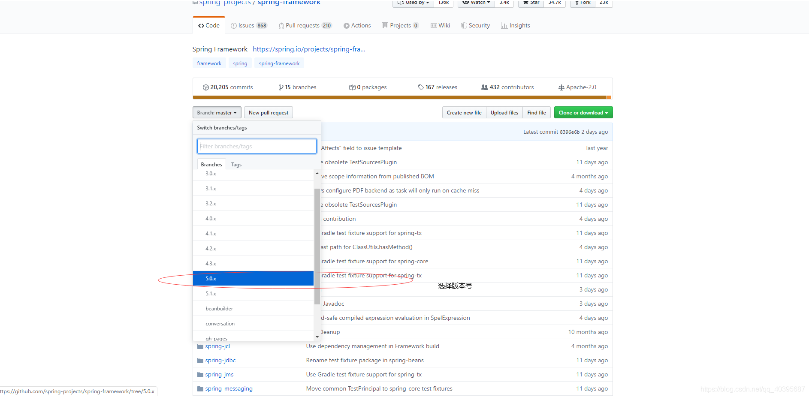809x397 pixels.
Task: Click the Projects board icon
Action: (385, 26)
